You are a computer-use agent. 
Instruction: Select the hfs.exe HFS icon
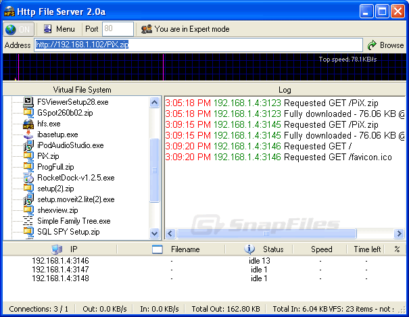28,124
